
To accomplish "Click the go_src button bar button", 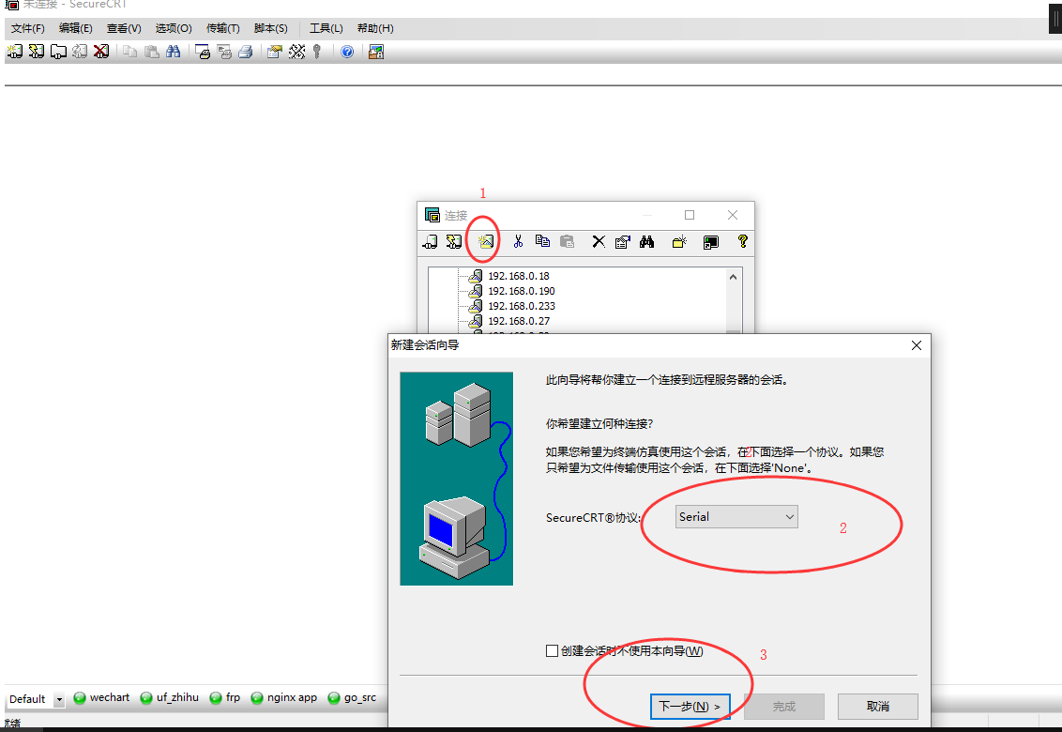I will tap(352, 697).
